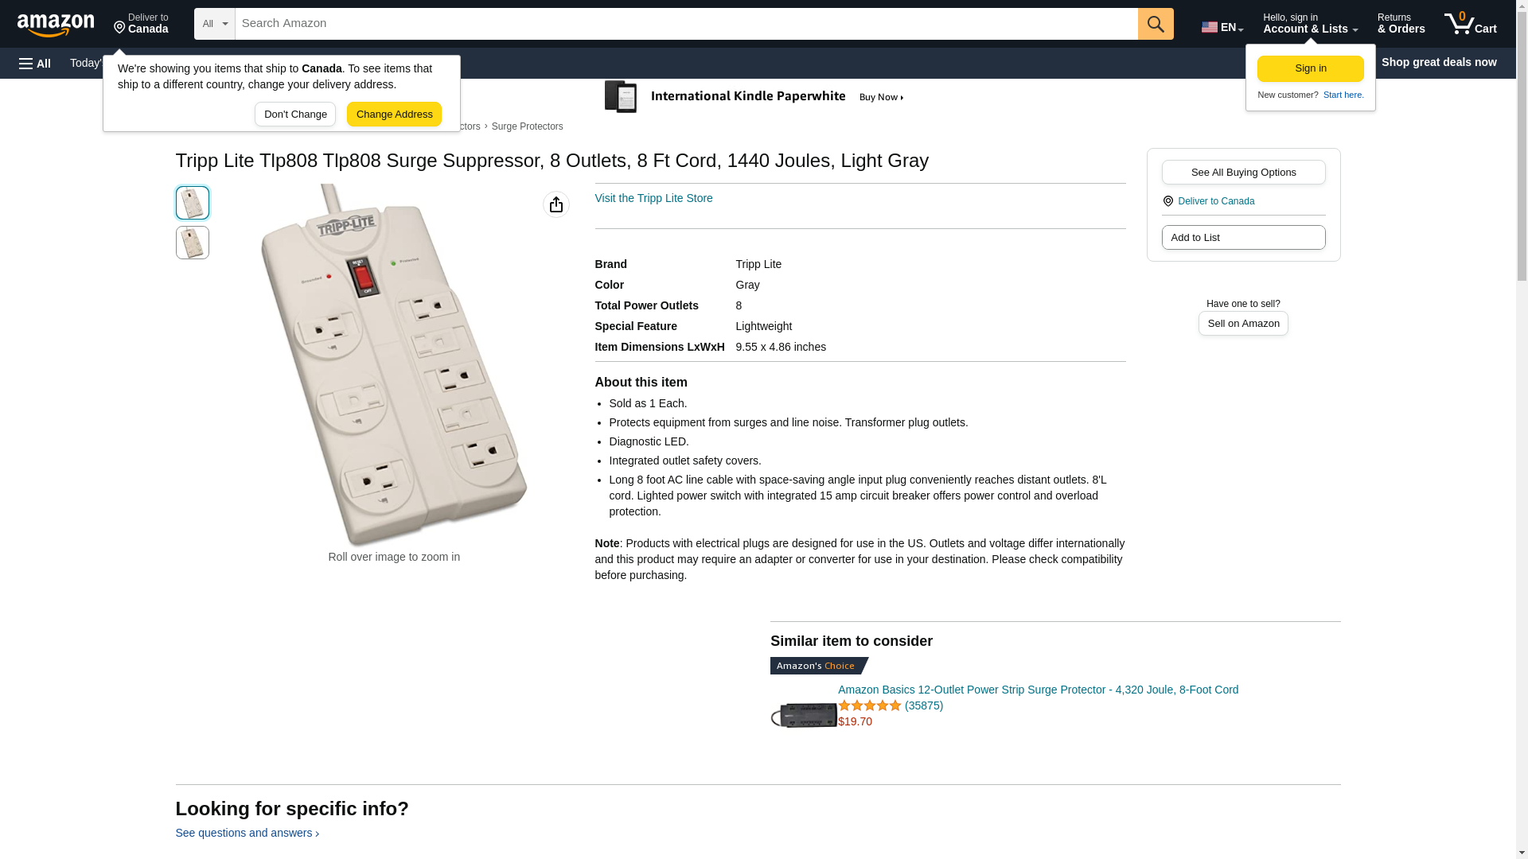Click the yellow Sign in button
The height and width of the screenshot is (859, 1528).
(x=1310, y=68)
